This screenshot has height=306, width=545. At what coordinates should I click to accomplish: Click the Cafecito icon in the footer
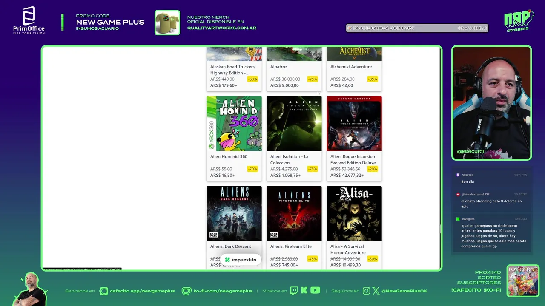coord(103,291)
